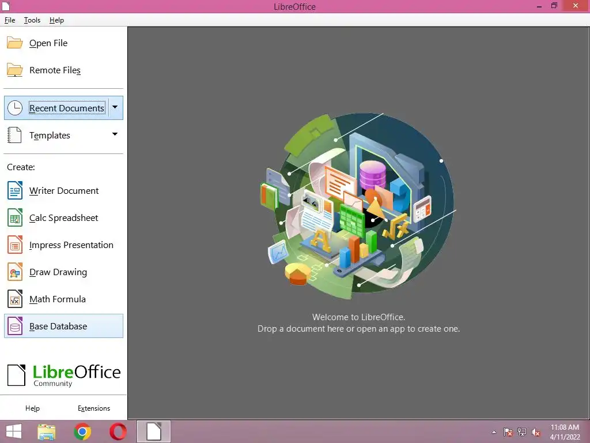Viewport: 590px width, 443px height.
Task: Click the Help button at bottom
Action: click(32, 408)
